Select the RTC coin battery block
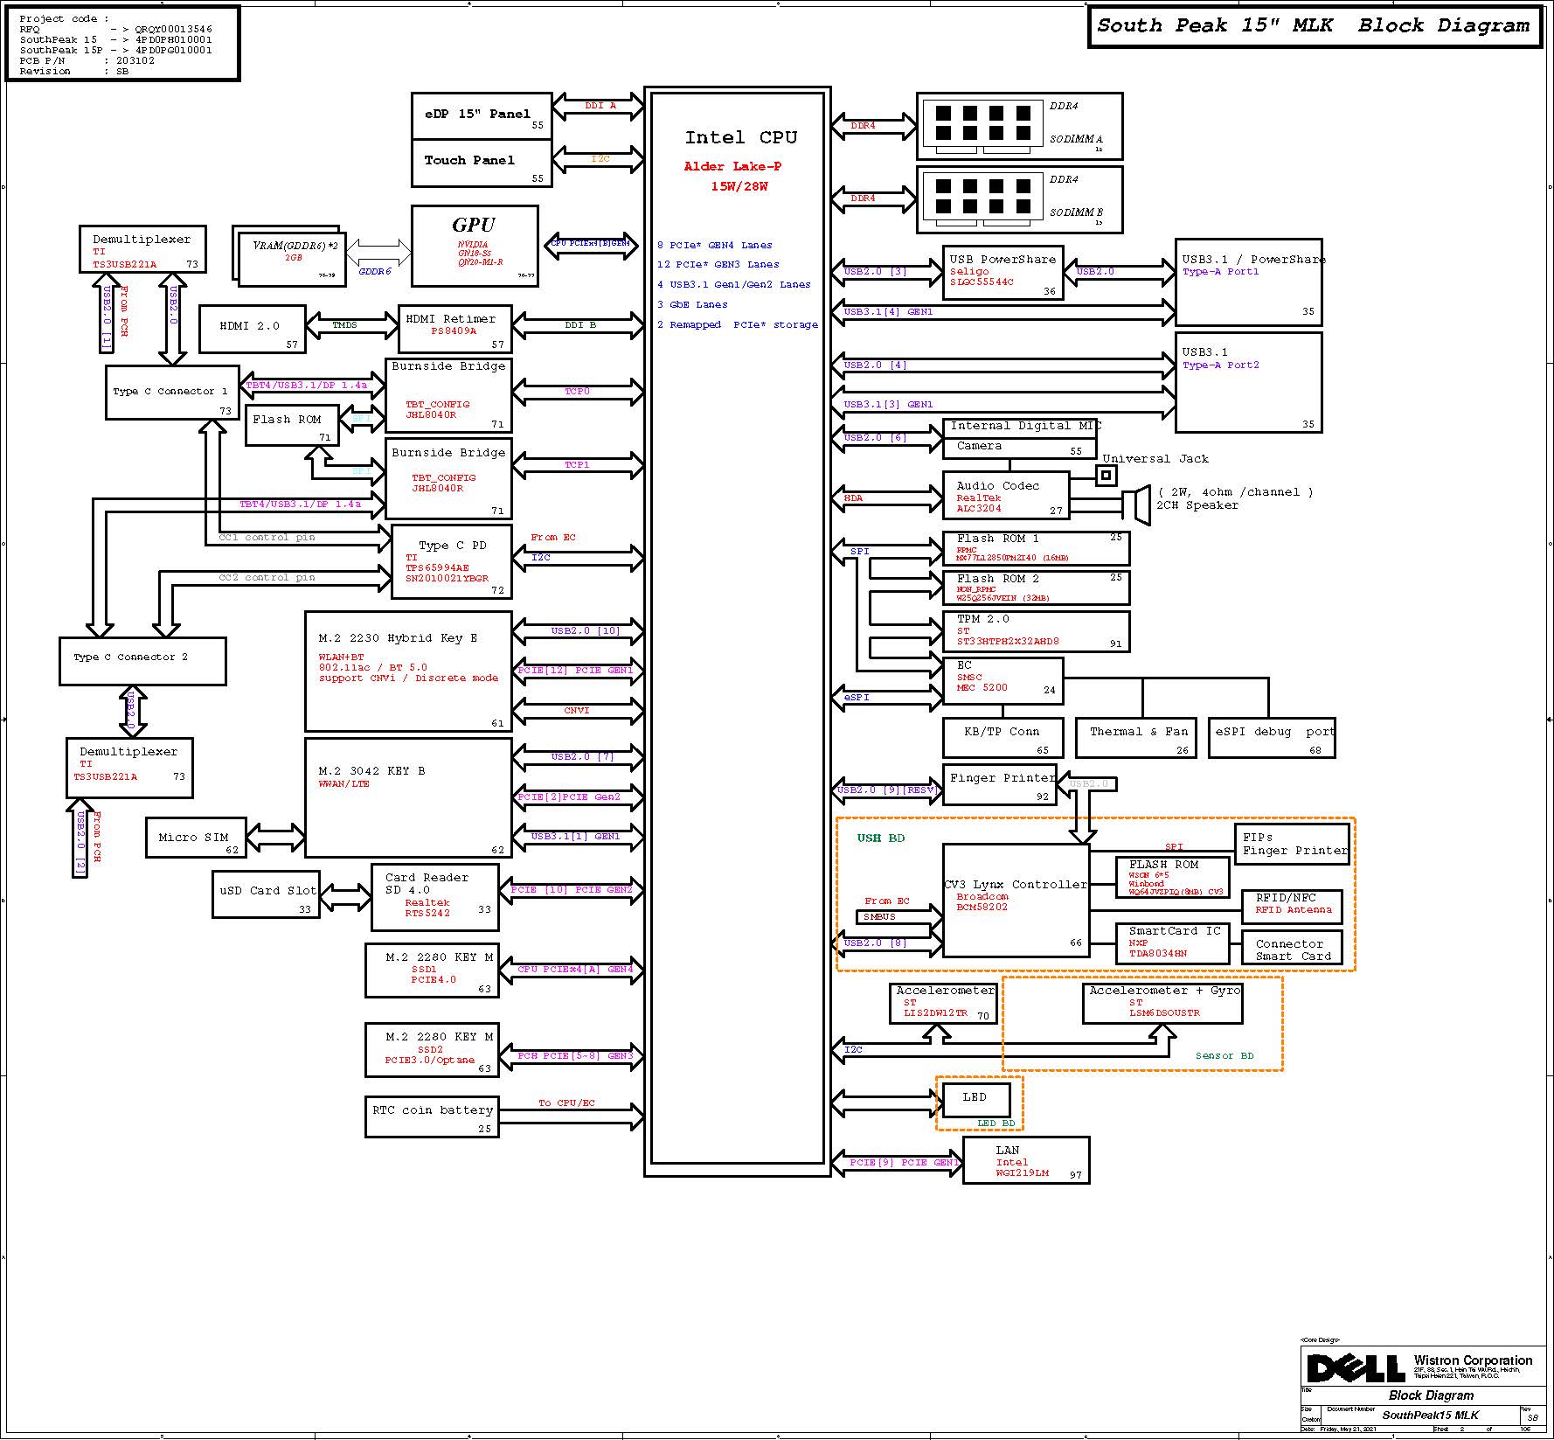The width and height of the screenshot is (1554, 1440). pos(432,1117)
